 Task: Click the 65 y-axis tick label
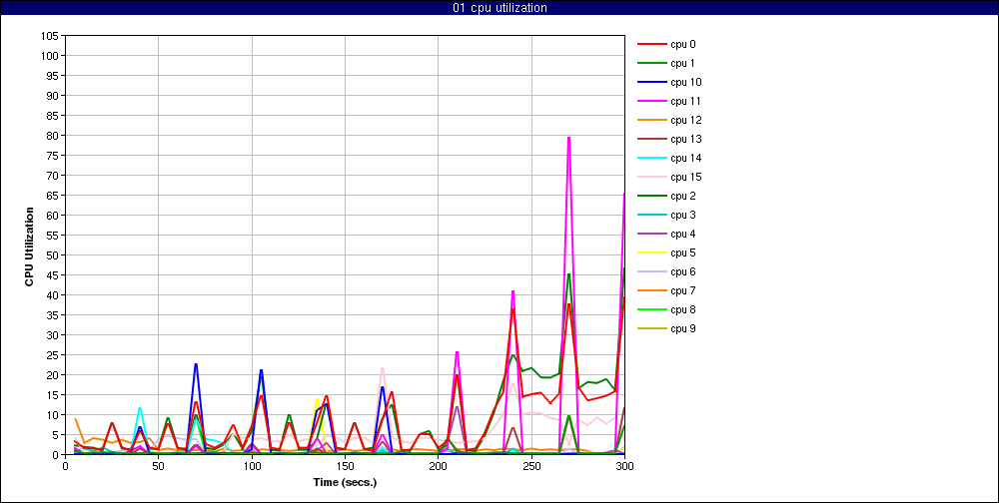[54, 195]
